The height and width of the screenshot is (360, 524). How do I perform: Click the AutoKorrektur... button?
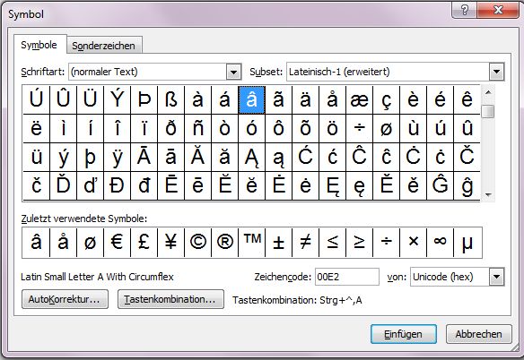(x=65, y=299)
